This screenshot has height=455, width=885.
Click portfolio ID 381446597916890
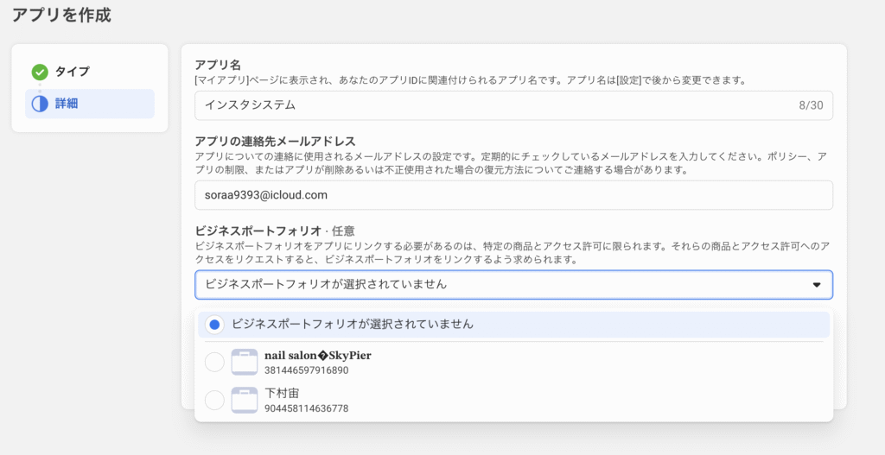[307, 370]
